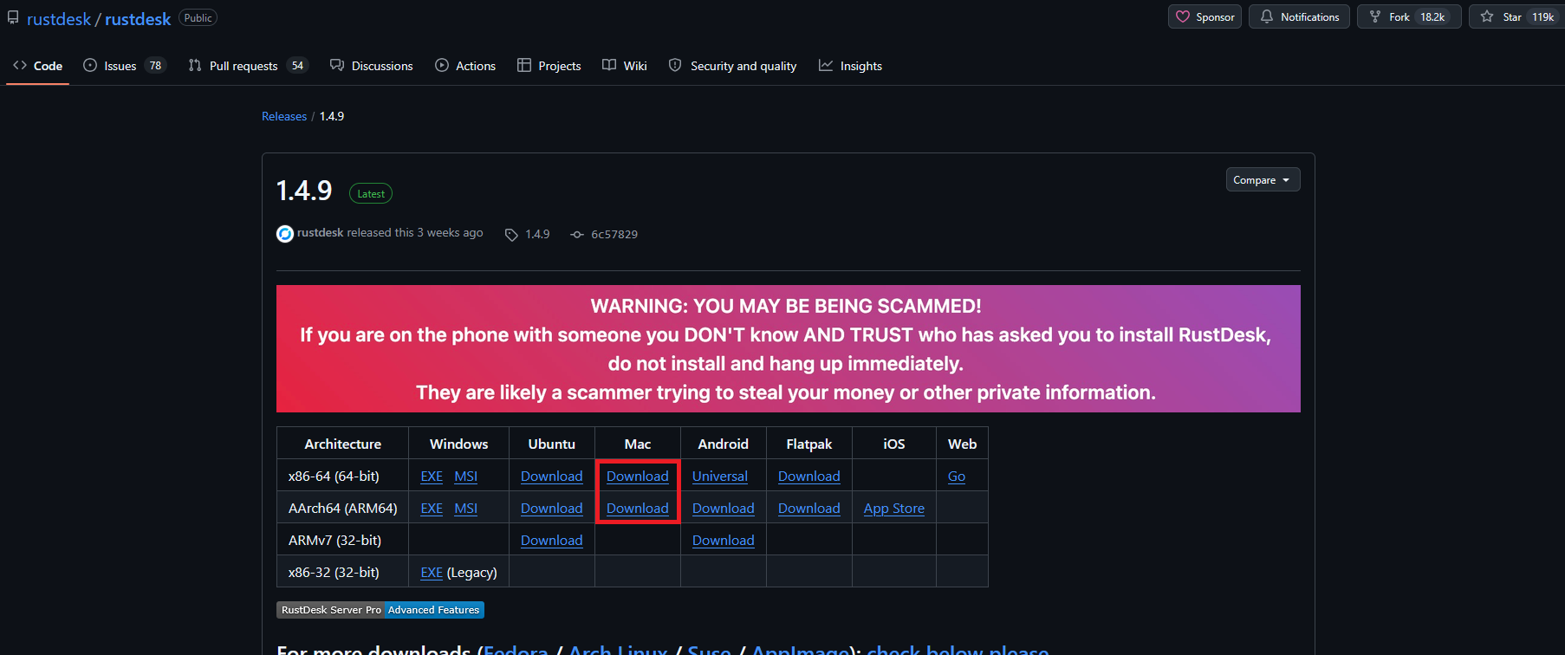Open the iOS App Store link
The height and width of the screenshot is (655, 1565).
[x=894, y=509]
